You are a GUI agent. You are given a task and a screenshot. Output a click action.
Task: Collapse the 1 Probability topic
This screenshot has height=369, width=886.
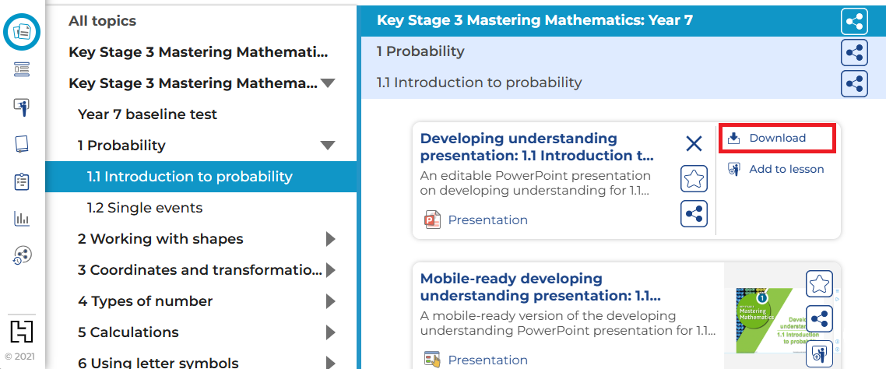[328, 146]
